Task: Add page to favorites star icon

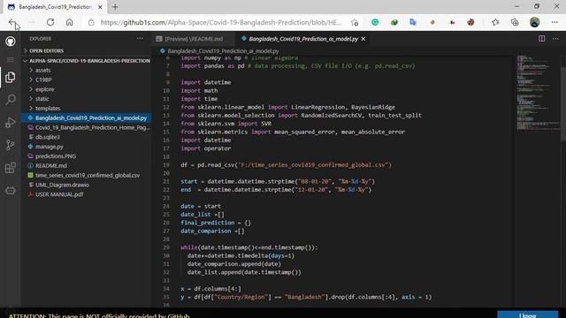Action: (355, 22)
